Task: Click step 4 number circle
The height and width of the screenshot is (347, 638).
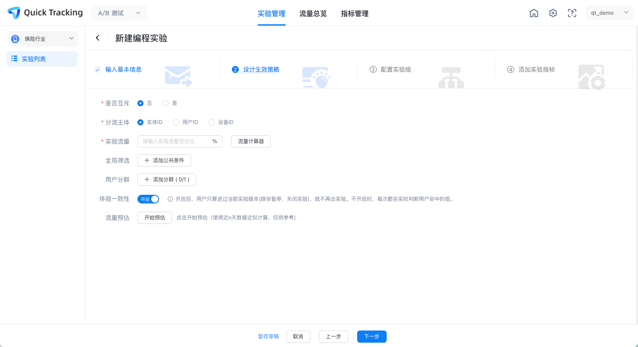Action: pyautogui.click(x=511, y=69)
